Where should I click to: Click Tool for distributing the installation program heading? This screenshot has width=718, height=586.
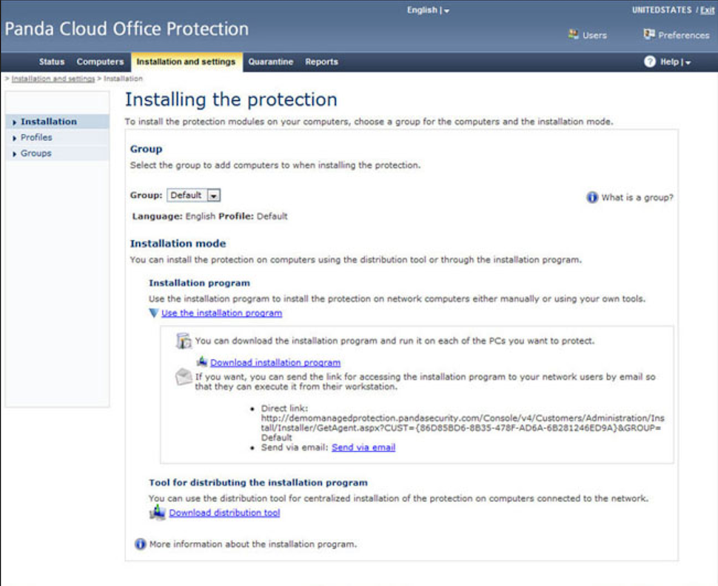[x=258, y=482]
